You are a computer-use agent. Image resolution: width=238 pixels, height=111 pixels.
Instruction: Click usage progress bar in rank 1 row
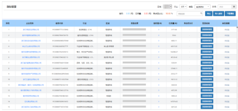134,29
